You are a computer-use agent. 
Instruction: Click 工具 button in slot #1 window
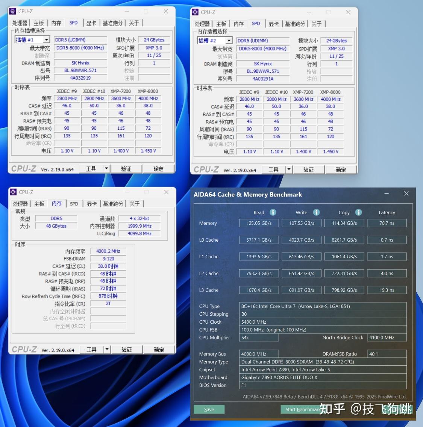[x=91, y=169]
